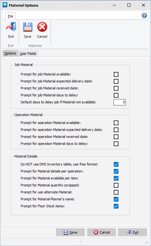Click the red Cancel ribbon icon
This screenshot has height=246, width=151.
pos(42,27)
